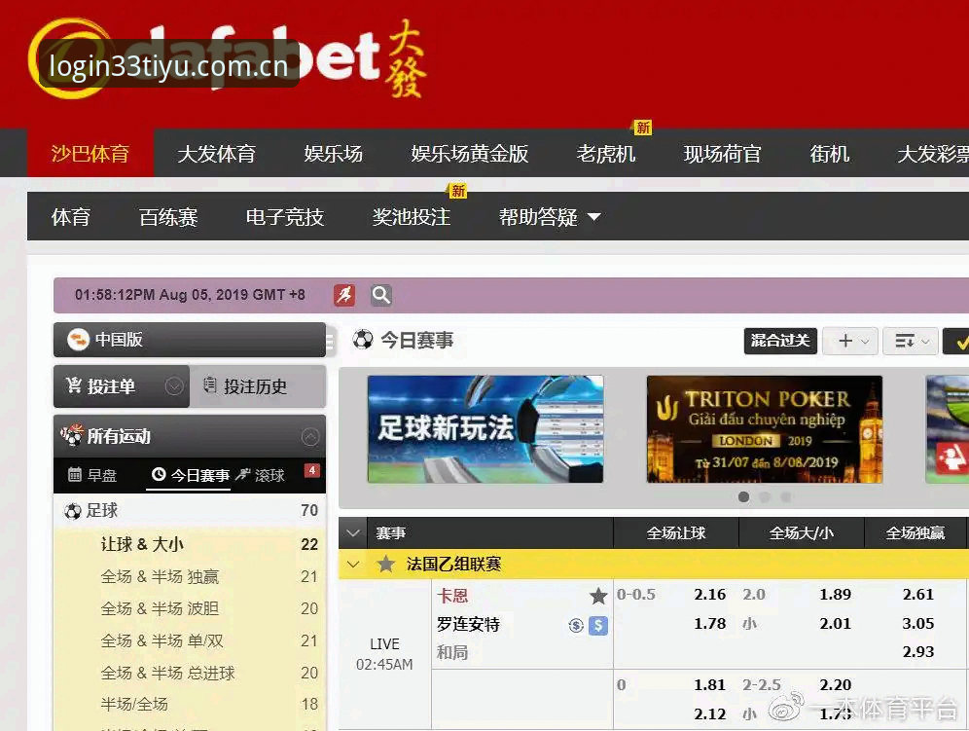969x731 pixels.
Task: Select 让球 & 大小 market
Action: pos(141,544)
